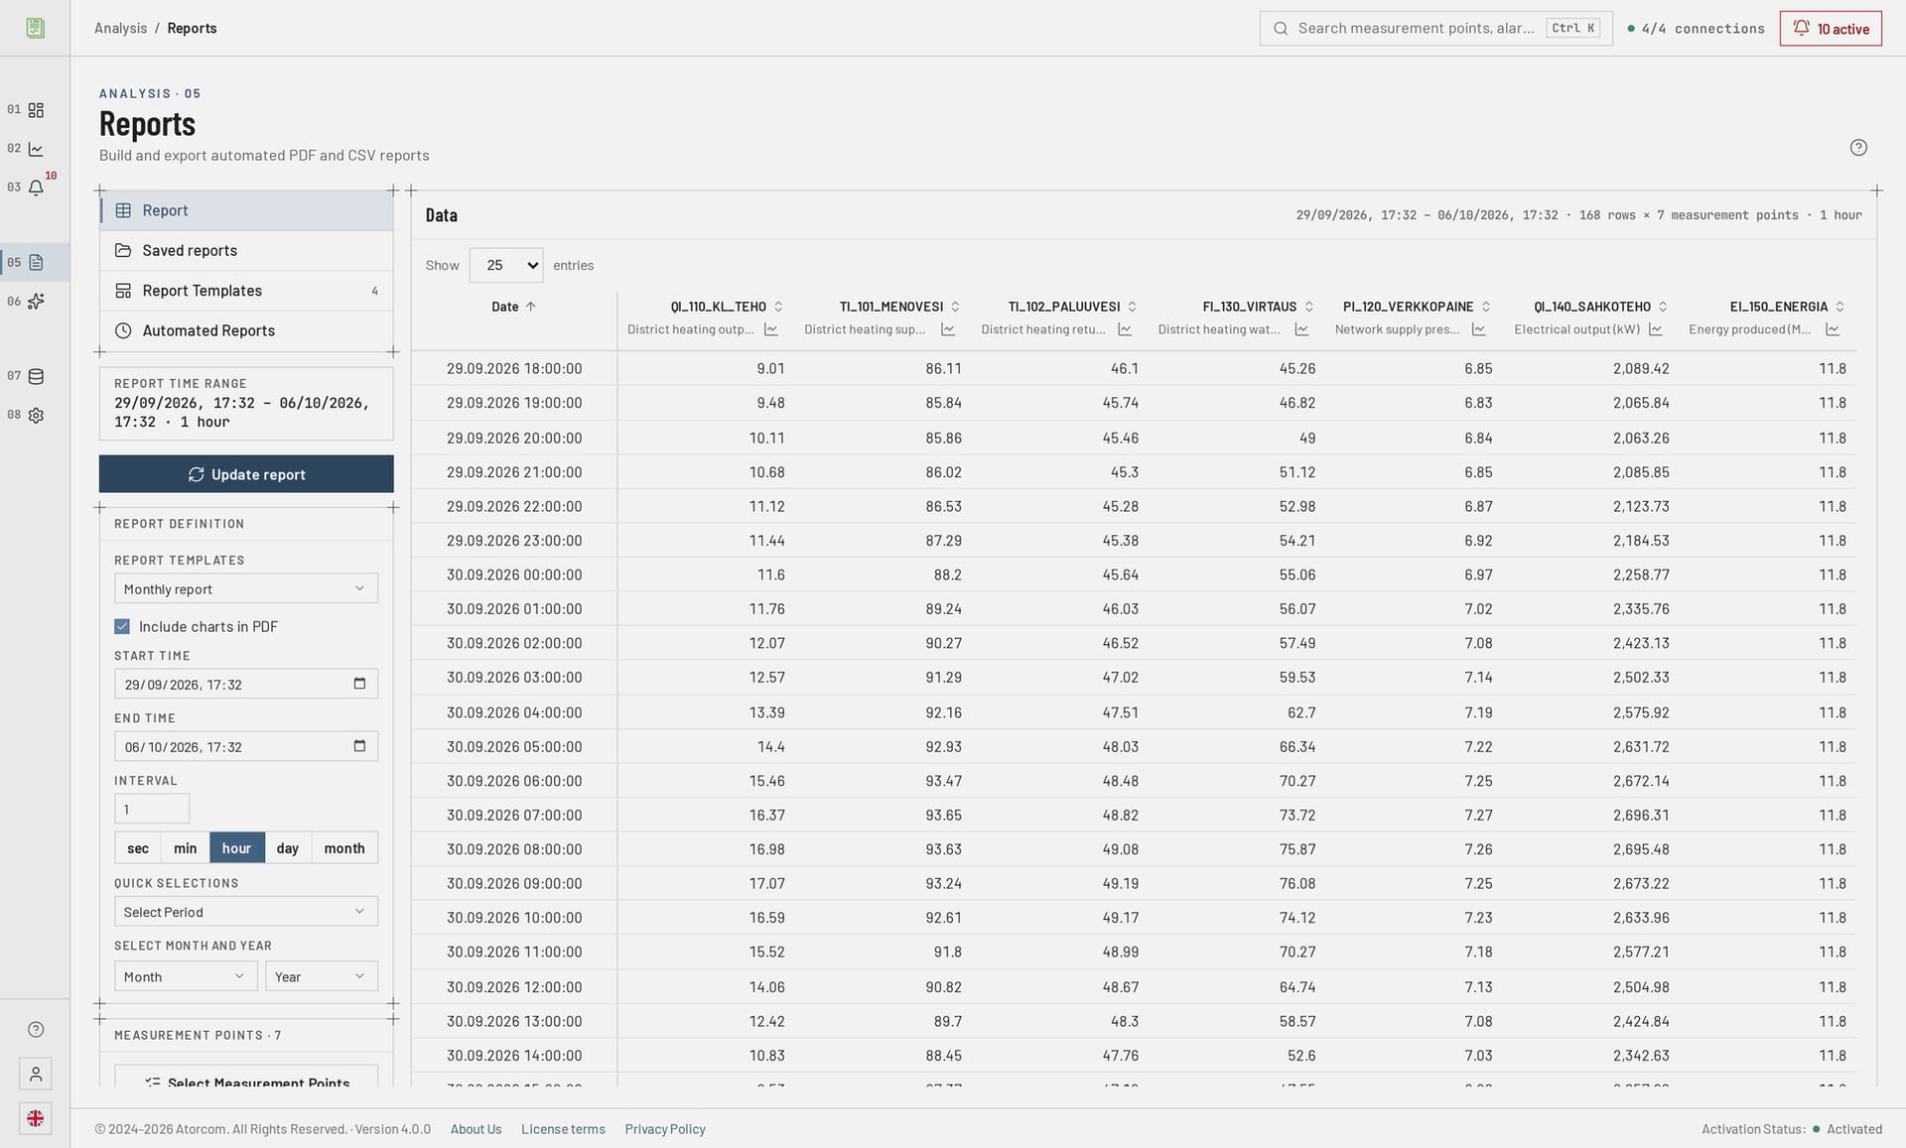Sort by PI_120_VERKKOPAINE column
Viewport: 1906px width, 1148px height.
point(1417,308)
